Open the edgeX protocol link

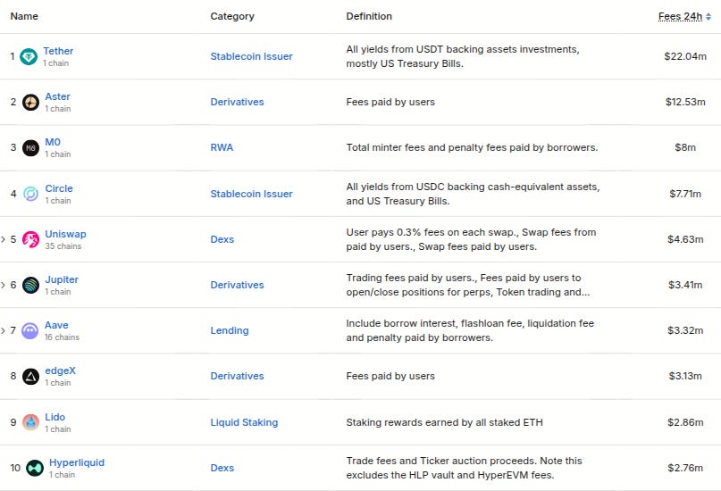(60, 370)
